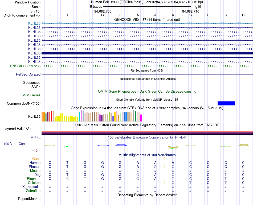Open the 100 Vert. Cons track label
This screenshot has width=253, height=205.
point(15,144)
